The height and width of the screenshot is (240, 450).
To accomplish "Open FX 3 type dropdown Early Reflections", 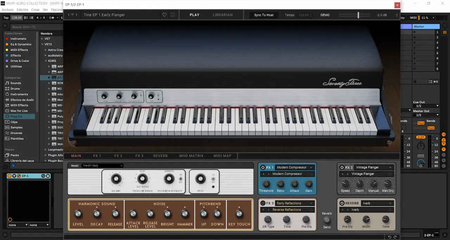I will click(x=294, y=203).
